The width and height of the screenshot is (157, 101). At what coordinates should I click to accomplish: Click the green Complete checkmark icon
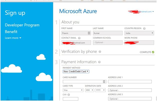153,52
